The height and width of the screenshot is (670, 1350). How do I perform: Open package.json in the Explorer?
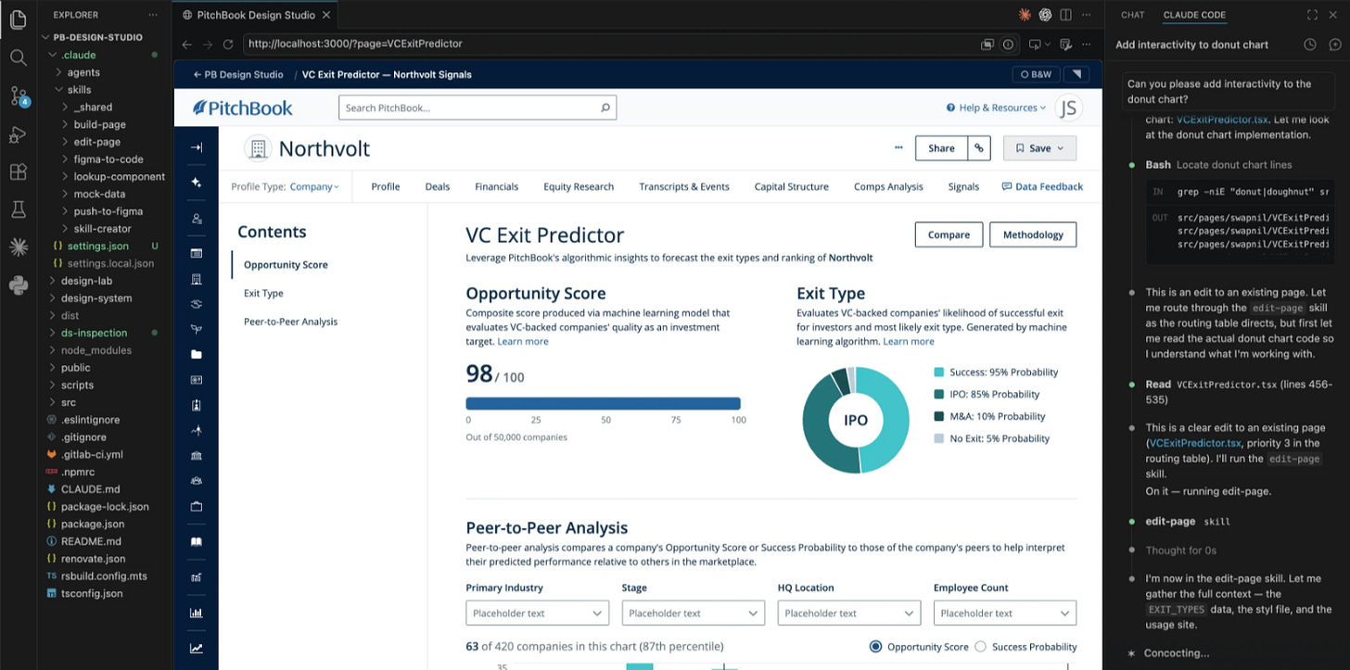click(x=92, y=525)
